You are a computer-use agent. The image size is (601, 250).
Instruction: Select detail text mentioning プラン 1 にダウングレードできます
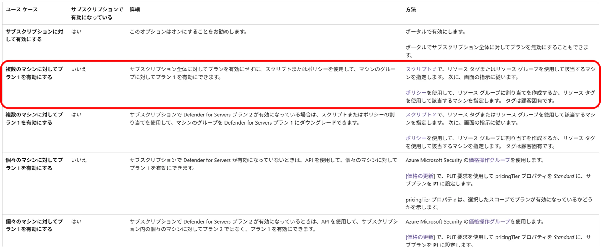[x=262, y=119]
